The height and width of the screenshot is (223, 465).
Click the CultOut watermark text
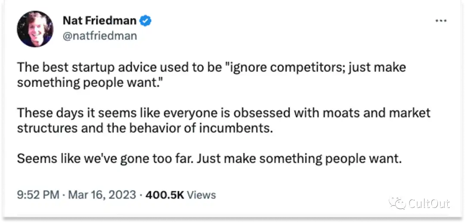coord(429,203)
